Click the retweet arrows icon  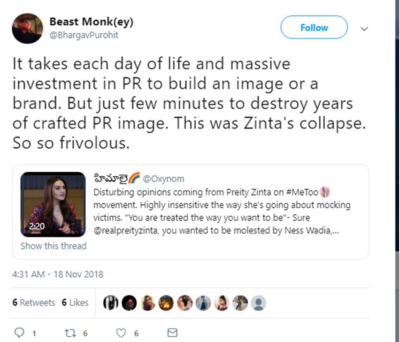(69, 333)
